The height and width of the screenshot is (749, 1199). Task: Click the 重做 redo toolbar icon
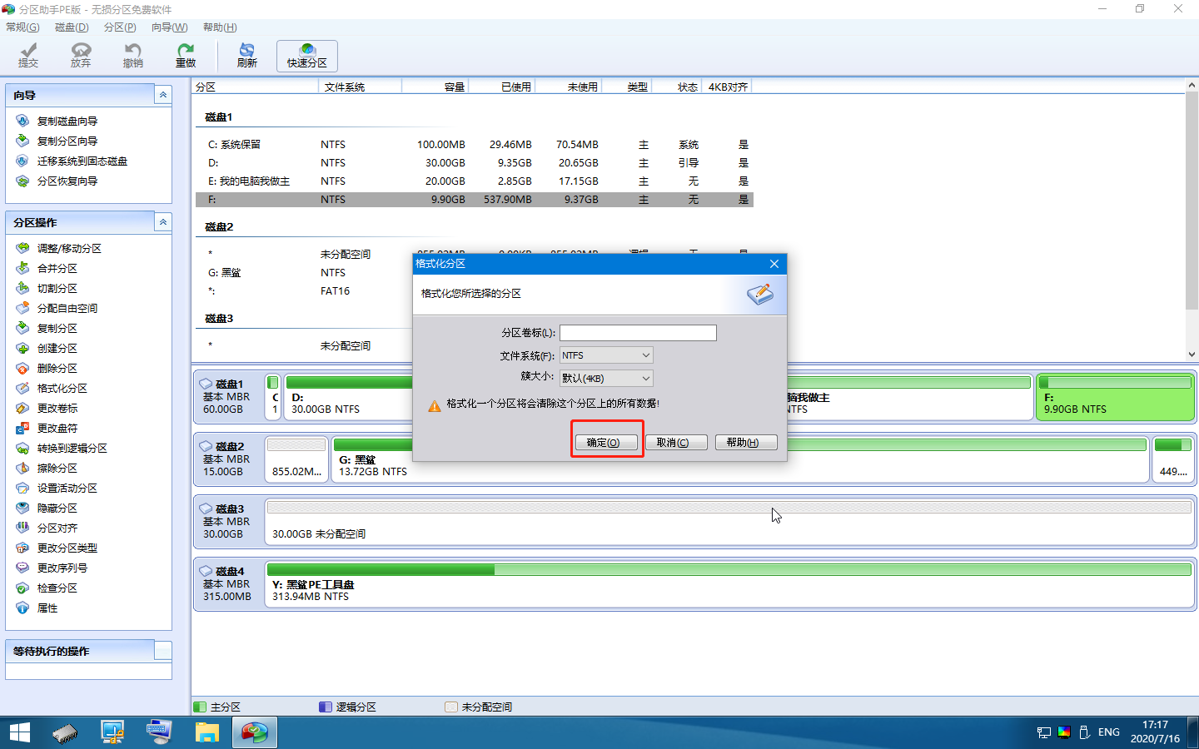(186, 56)
